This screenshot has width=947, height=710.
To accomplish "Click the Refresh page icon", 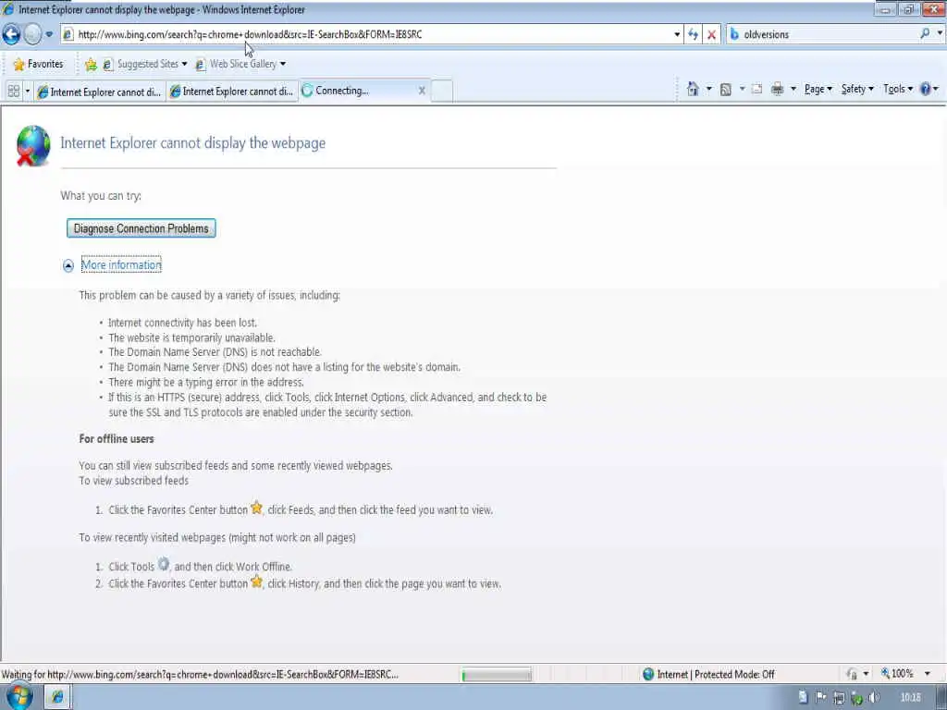I will [x=694, y=34].
